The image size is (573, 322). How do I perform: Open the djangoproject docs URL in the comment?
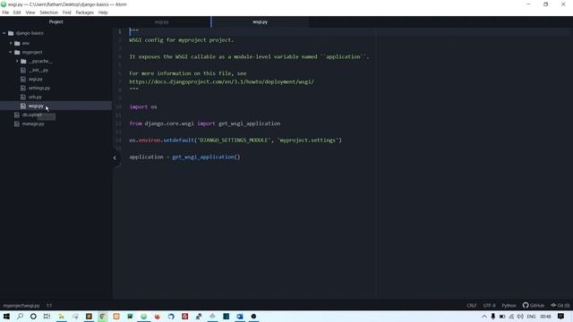pos(221,81)
